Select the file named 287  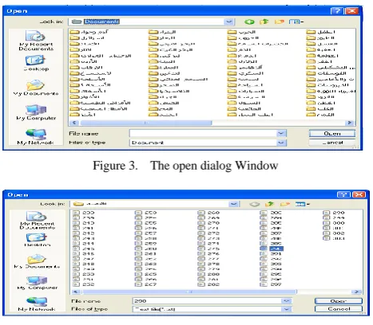click(x=271, y=233)
